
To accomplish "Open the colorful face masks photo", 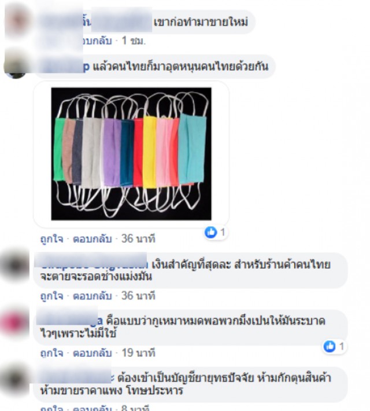I will (131, 154).
